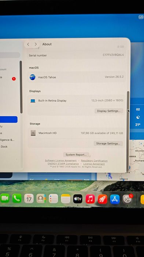144x257 pixels.
Task: Click the 21° temperature in Weather widget
Action: click(138, 125)
